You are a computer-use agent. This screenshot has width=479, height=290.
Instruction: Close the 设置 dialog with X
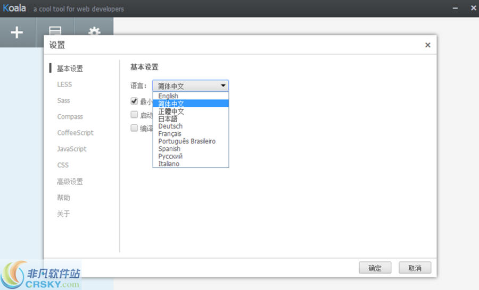428,45
